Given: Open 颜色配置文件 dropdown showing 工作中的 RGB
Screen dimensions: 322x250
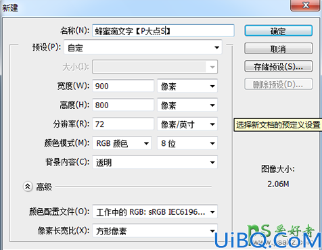Looking at the screenshot, I should pyautogui.click(x=155, y=211).
